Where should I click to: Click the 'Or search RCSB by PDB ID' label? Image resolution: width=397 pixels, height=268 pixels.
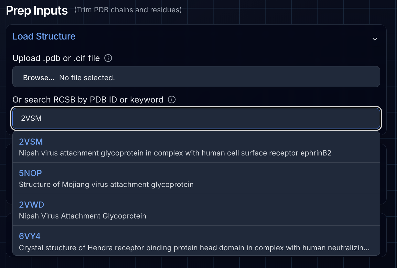(88, 100)
